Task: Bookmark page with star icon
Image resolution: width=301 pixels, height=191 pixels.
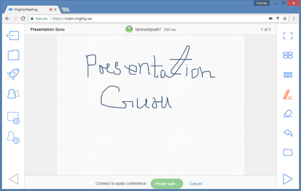Action: (284, 19)
